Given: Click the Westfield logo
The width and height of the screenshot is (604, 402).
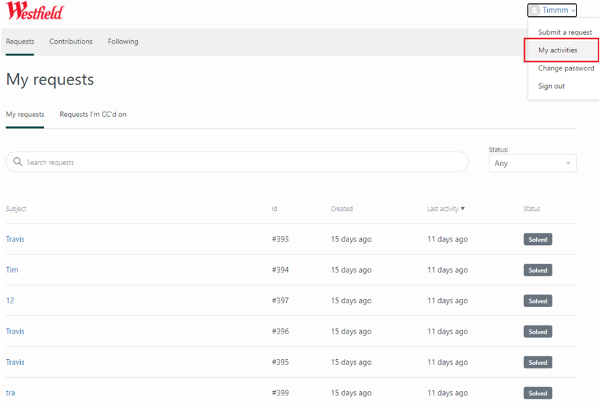Looking at the screenshot, I should coord(35,11).
